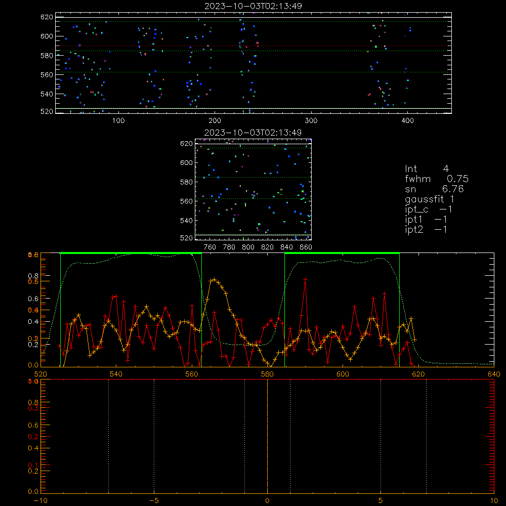Click the orange curve's tallest peak near 566
This screenshot has width=506, height=506.
point(214,279)
